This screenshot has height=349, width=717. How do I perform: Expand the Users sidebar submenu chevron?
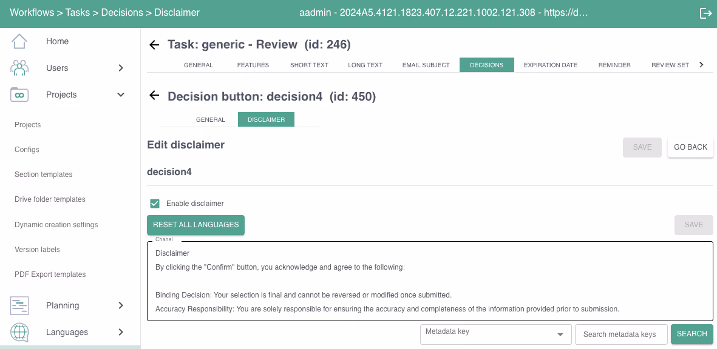[121, 68]
